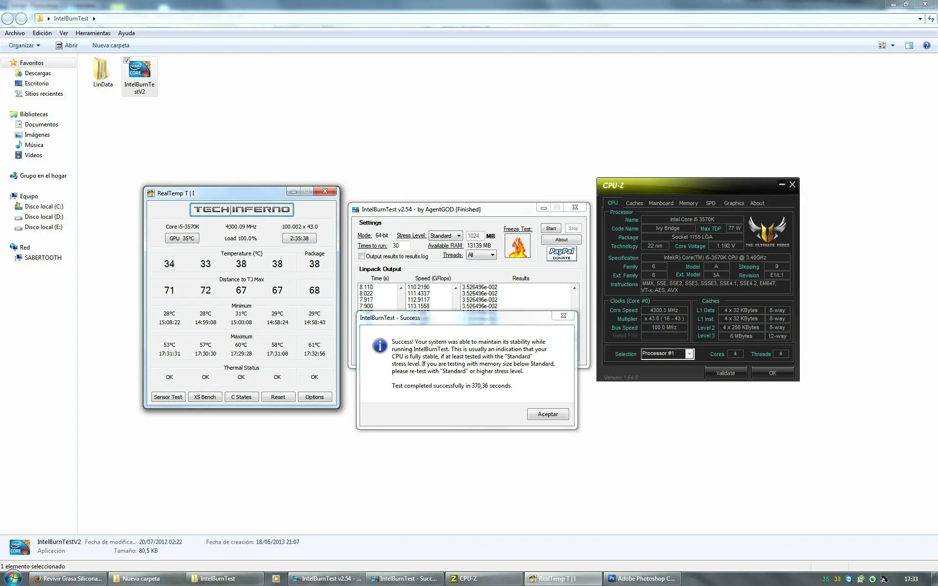The width and height of the screenshot is (938, 586).
Task: Click the taskbar clock showing 17:33
Action: [x=911, y=579]
